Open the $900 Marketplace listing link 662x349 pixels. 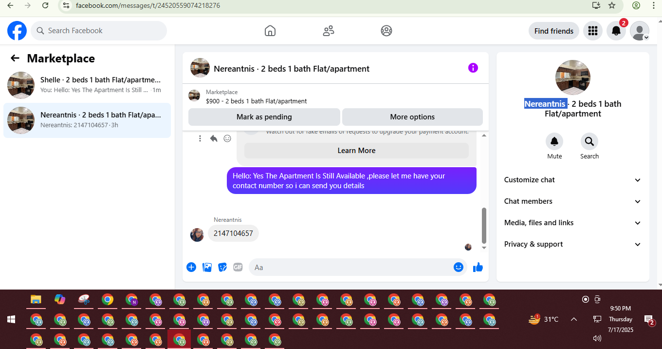[x=256, y=101]
